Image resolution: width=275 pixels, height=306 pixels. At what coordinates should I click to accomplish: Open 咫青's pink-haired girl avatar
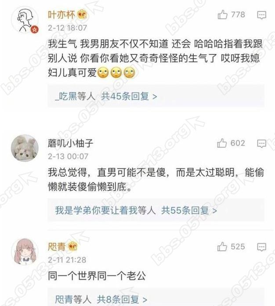point(25,251)
